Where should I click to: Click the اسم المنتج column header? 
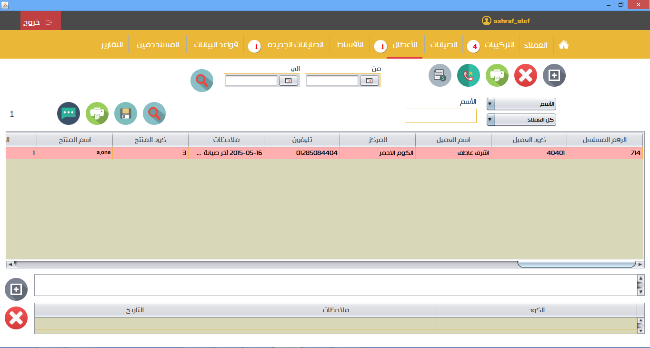pos(75,140)
